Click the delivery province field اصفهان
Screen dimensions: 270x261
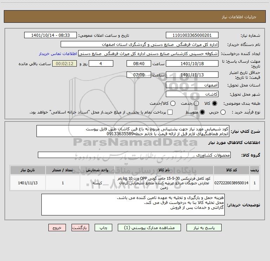click(192, 85)
